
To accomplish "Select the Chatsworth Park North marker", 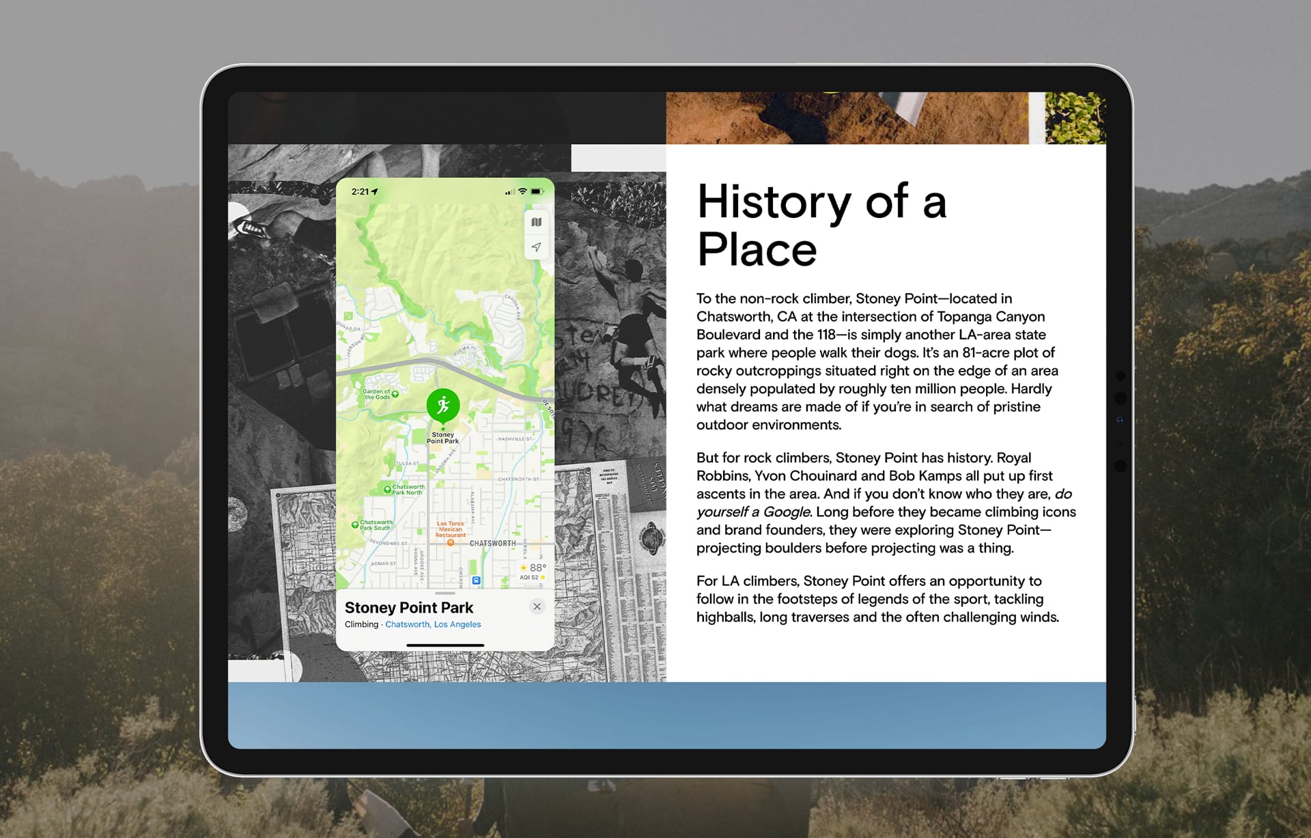I will click(387, 489).
